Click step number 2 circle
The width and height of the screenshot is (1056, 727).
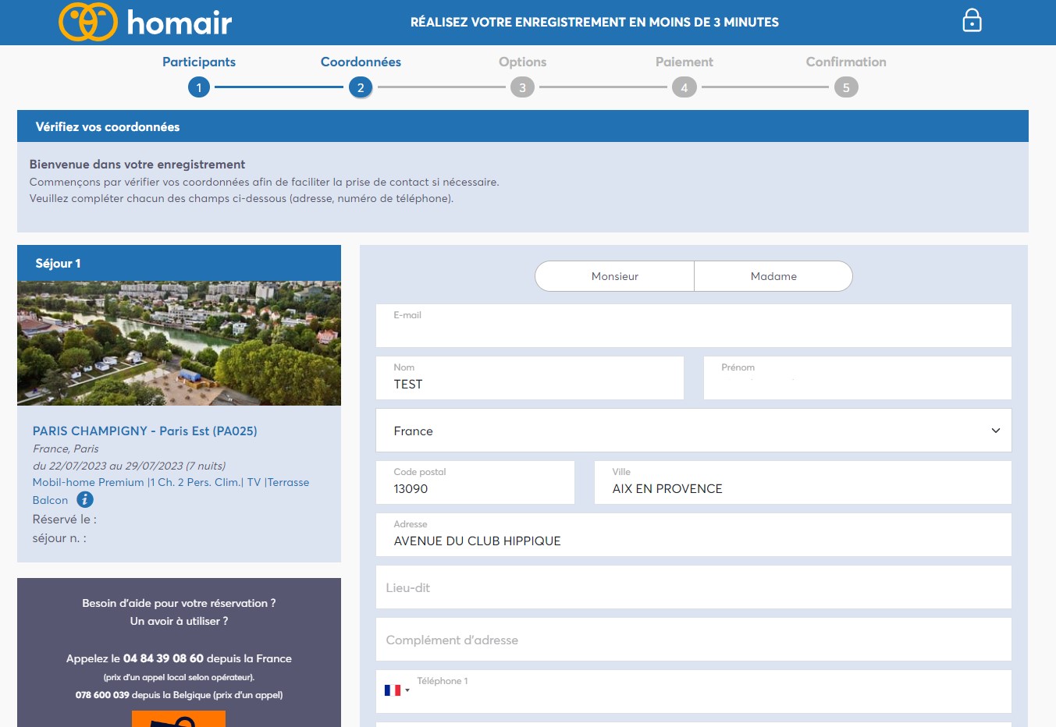(x=361, y=87)
